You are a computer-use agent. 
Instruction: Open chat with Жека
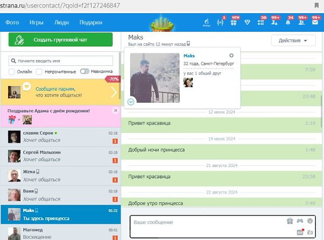(x=60, y=176)
